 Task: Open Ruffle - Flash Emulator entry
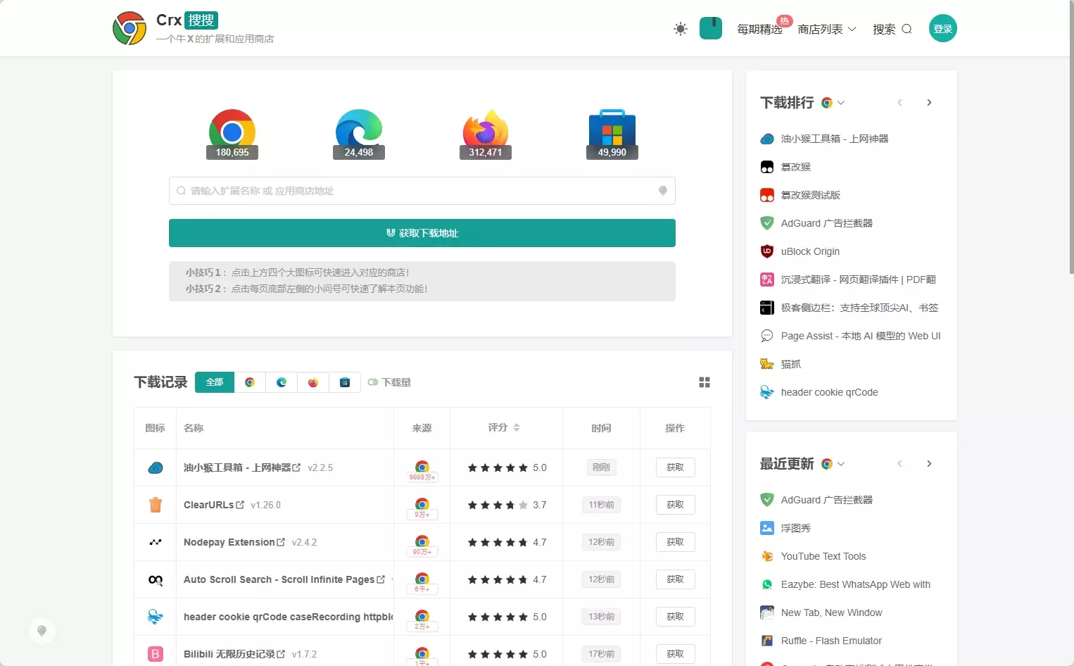tap(831, 641)
